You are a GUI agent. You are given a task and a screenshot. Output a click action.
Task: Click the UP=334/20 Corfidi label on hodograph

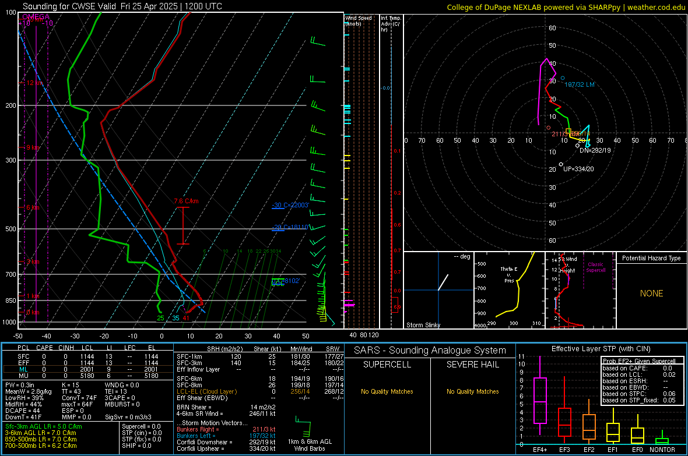[578, 169]
